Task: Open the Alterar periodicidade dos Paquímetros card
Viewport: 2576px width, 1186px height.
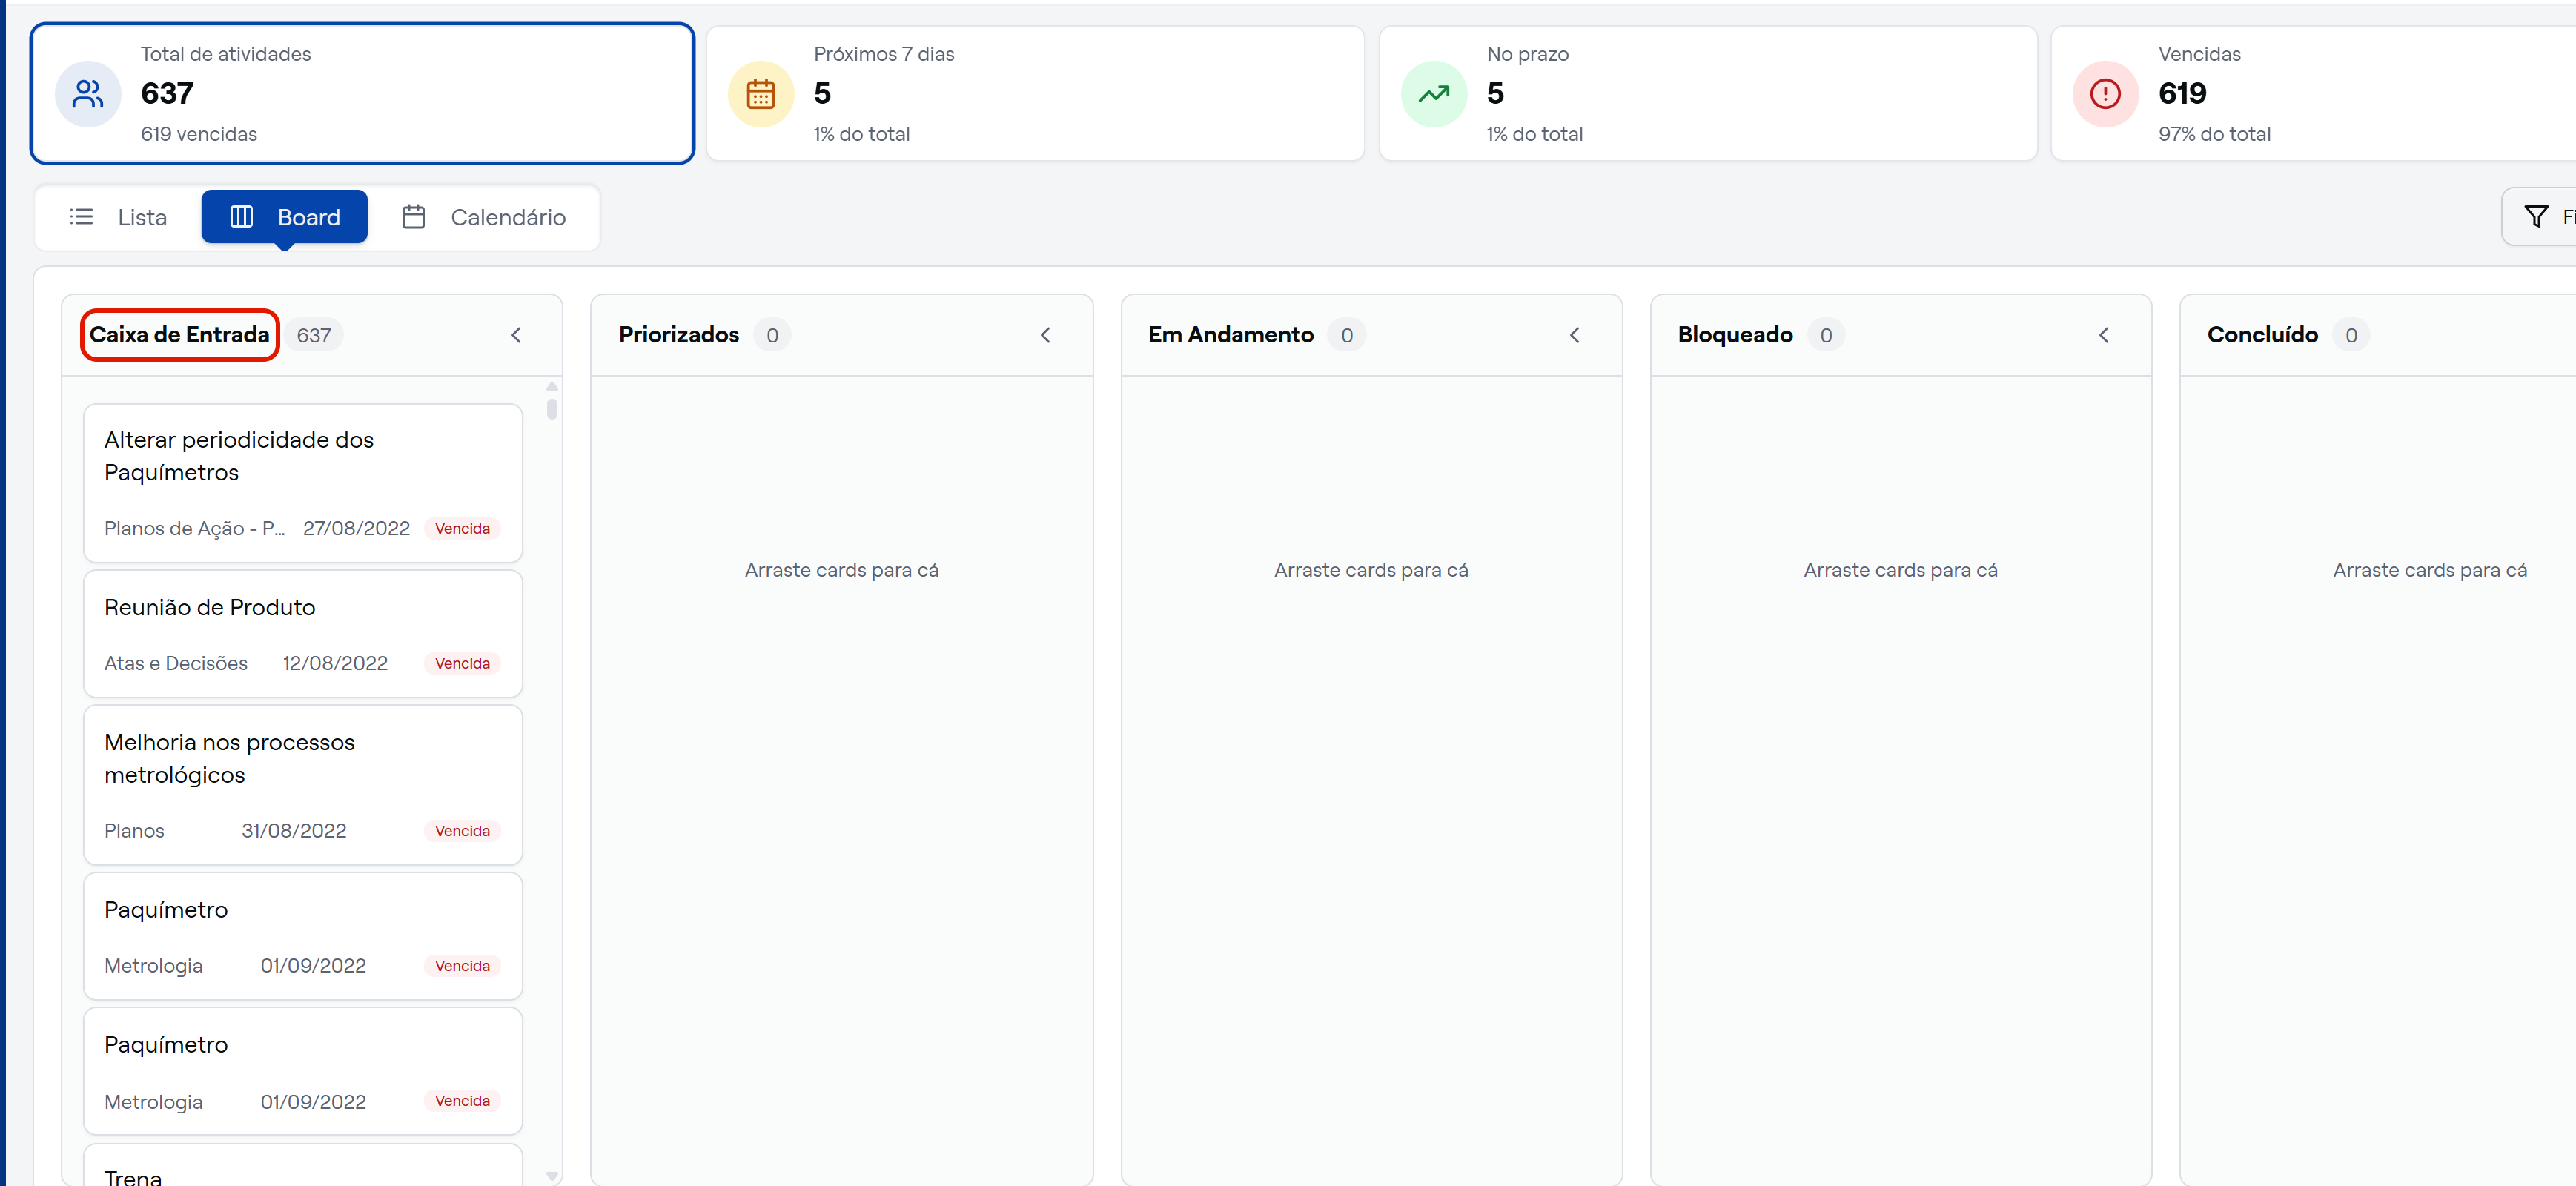Action: point(303,483)
